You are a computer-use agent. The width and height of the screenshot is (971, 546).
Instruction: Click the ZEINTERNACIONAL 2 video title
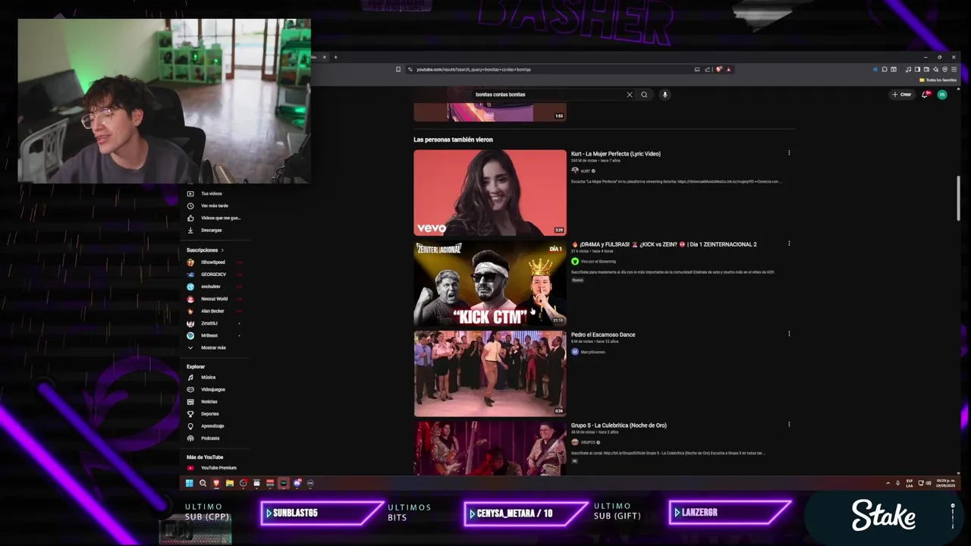(x=664, y=244)
